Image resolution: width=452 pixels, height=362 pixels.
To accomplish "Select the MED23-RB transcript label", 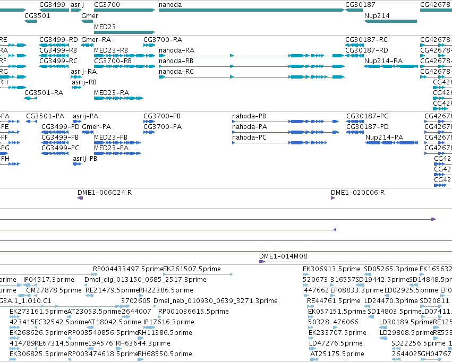I will point(110,50).
